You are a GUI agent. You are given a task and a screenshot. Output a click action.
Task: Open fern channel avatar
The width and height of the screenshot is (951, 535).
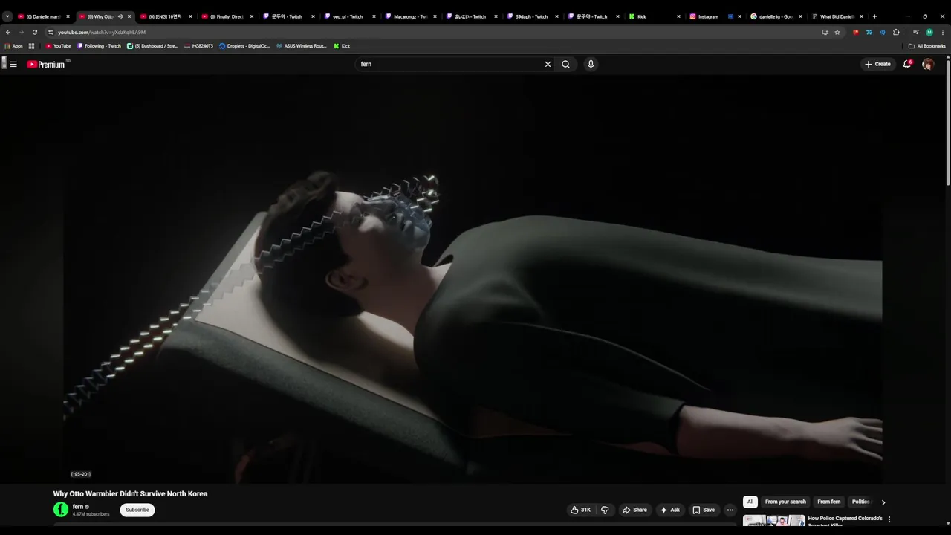61,510
